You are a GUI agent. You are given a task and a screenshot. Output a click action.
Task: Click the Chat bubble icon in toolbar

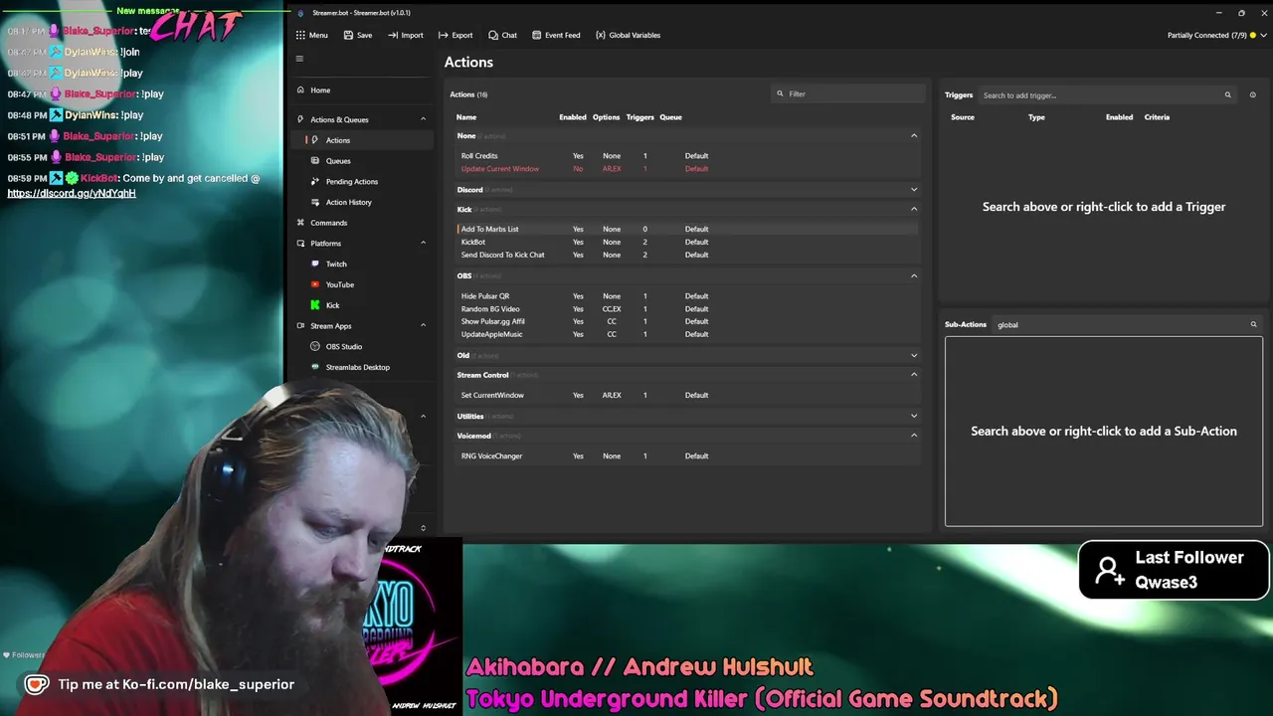click(x=493, y=35)
